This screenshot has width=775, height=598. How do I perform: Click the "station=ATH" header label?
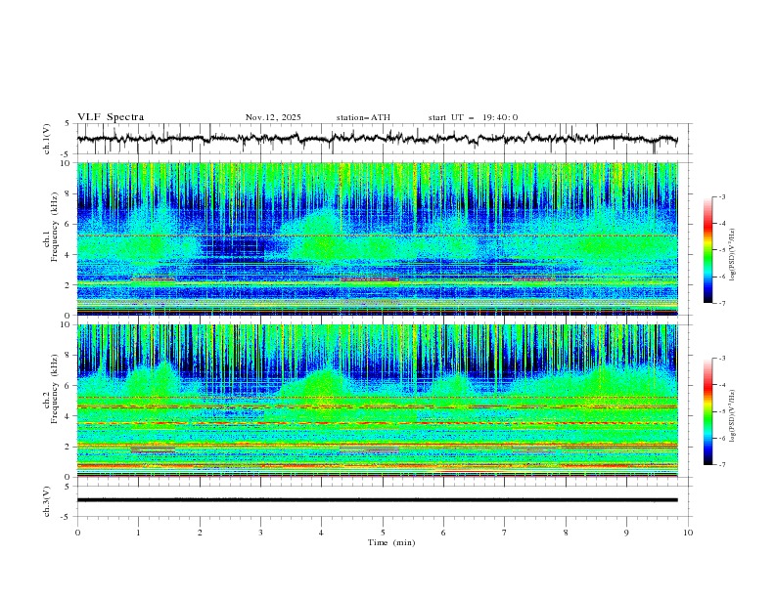coord(363,117)
